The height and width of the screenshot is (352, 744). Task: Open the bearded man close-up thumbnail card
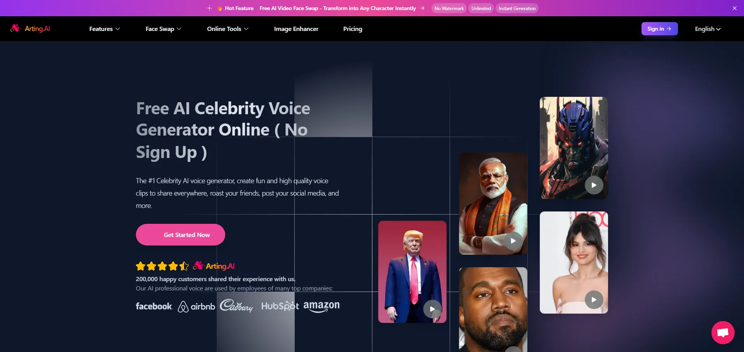click(493, 309)
